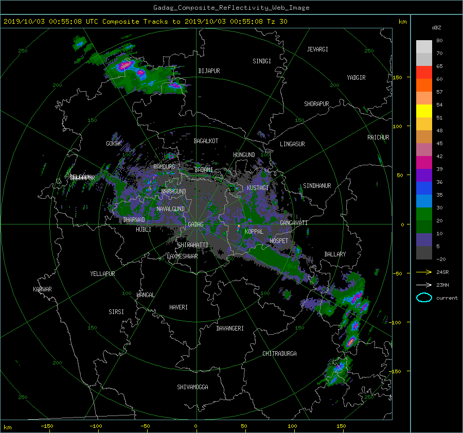This screenshot has height=433, width=463.
Task: Click the HUBLI city label
Action: (x=144, y=229)
